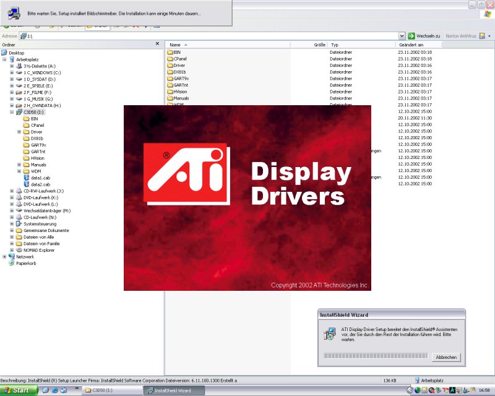
Task: Select the 1 D_SYSDAT (D:) drive icon
Action: pos(19,79)
